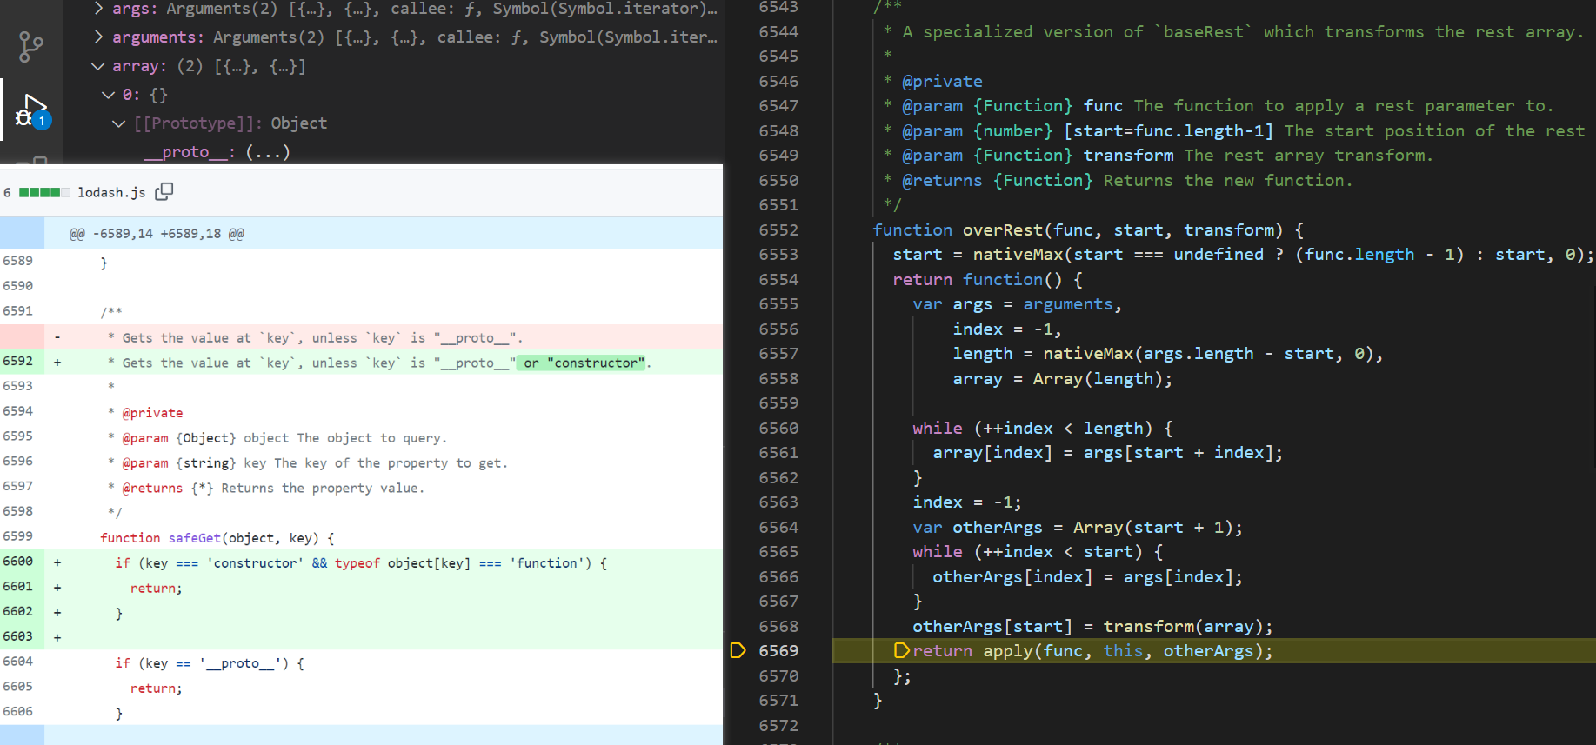The image size is (1596, 745).
Task: Copy the lodash.js file path icon
Action: tap(164, 191)
